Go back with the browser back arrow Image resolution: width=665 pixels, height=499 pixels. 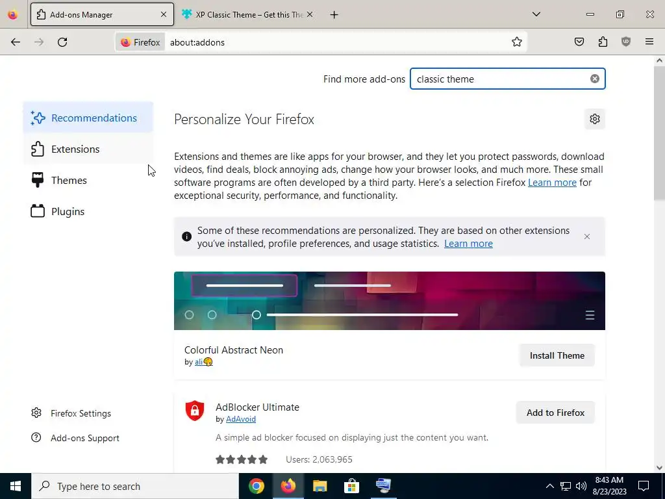coord(16,42)
